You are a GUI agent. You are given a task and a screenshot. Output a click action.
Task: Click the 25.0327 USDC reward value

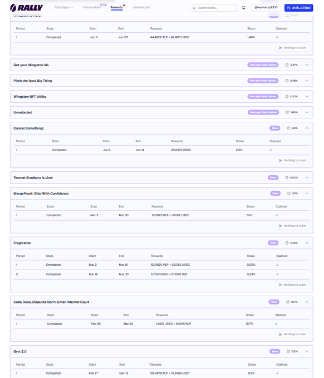[181, 150]
